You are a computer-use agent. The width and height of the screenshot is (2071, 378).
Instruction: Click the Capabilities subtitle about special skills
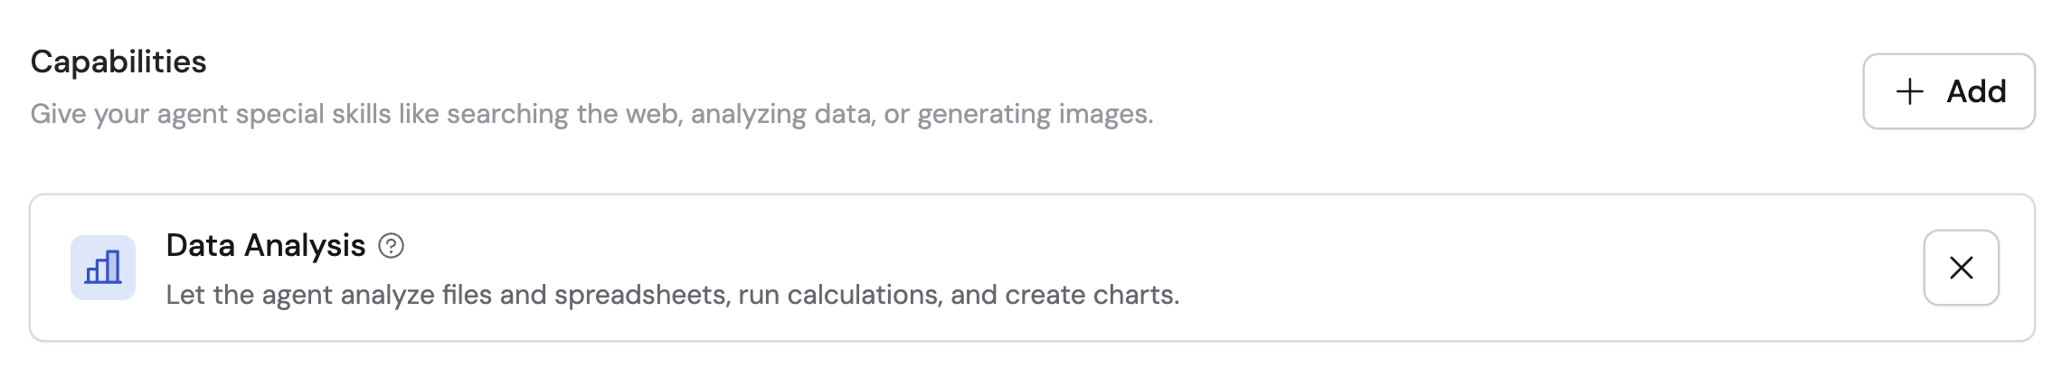591,114
